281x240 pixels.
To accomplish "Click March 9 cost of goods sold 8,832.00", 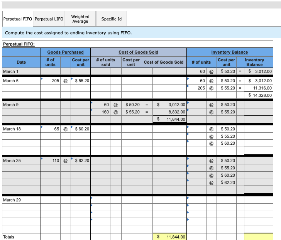I will pyautogui.click(x=169, y=112).
